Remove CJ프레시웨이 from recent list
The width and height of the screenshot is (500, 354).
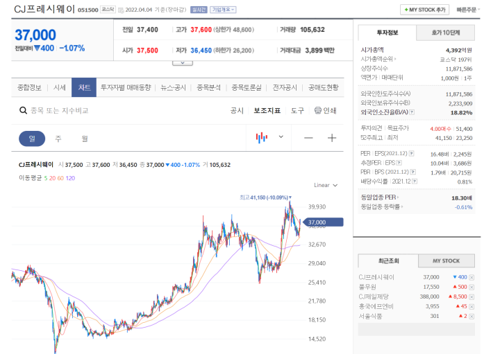(x=472, y=277)
